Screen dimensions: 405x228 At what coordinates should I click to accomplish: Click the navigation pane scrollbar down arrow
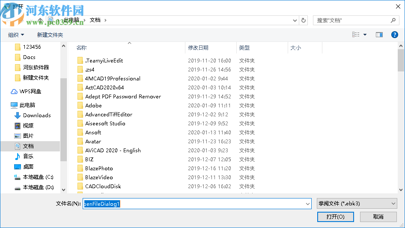pyautogui.click(x=63, y=190)
